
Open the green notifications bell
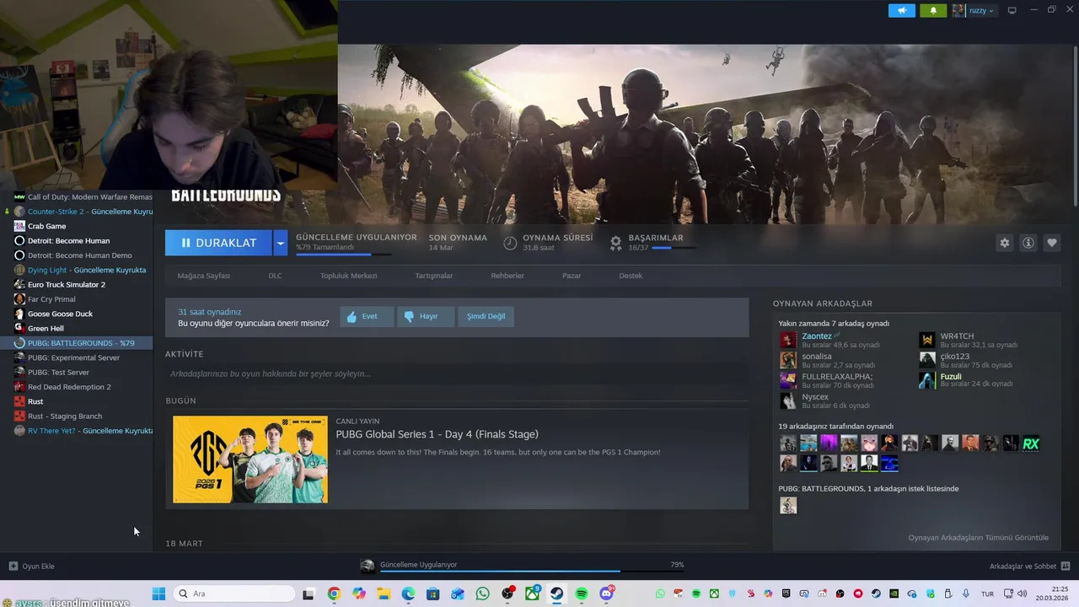[932, 10]
